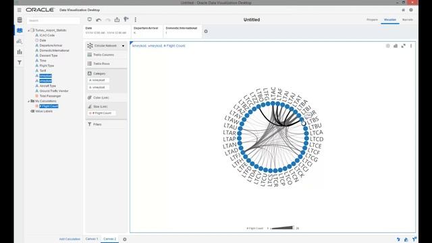432x243 pixels.
Task: Select the Flight Type data element
Action: (x=47, y=65)
